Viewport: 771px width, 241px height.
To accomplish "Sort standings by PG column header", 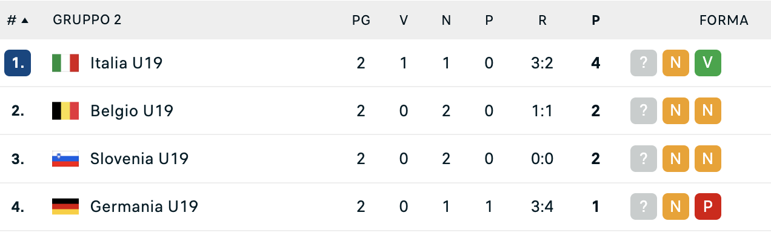I will click(x=361, y=20).
